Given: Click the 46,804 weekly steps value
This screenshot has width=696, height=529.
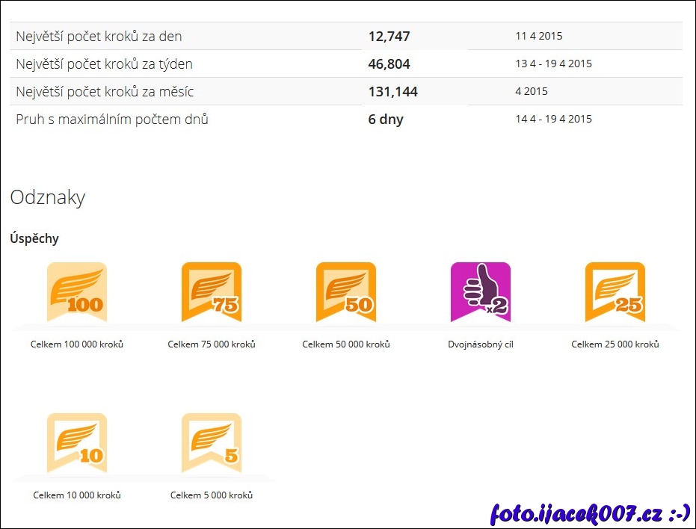Looking at the screenshot, I should click(x=389, y=64).
